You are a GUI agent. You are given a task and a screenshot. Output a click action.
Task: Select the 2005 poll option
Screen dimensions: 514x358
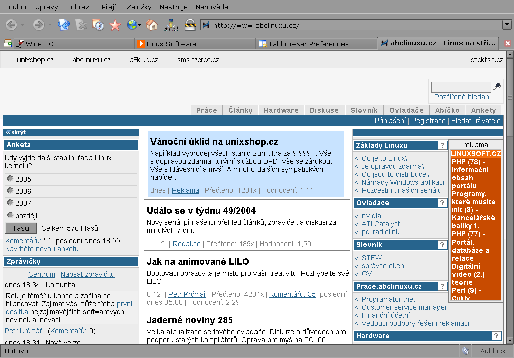pyautogui.click(x=10, y=179)
